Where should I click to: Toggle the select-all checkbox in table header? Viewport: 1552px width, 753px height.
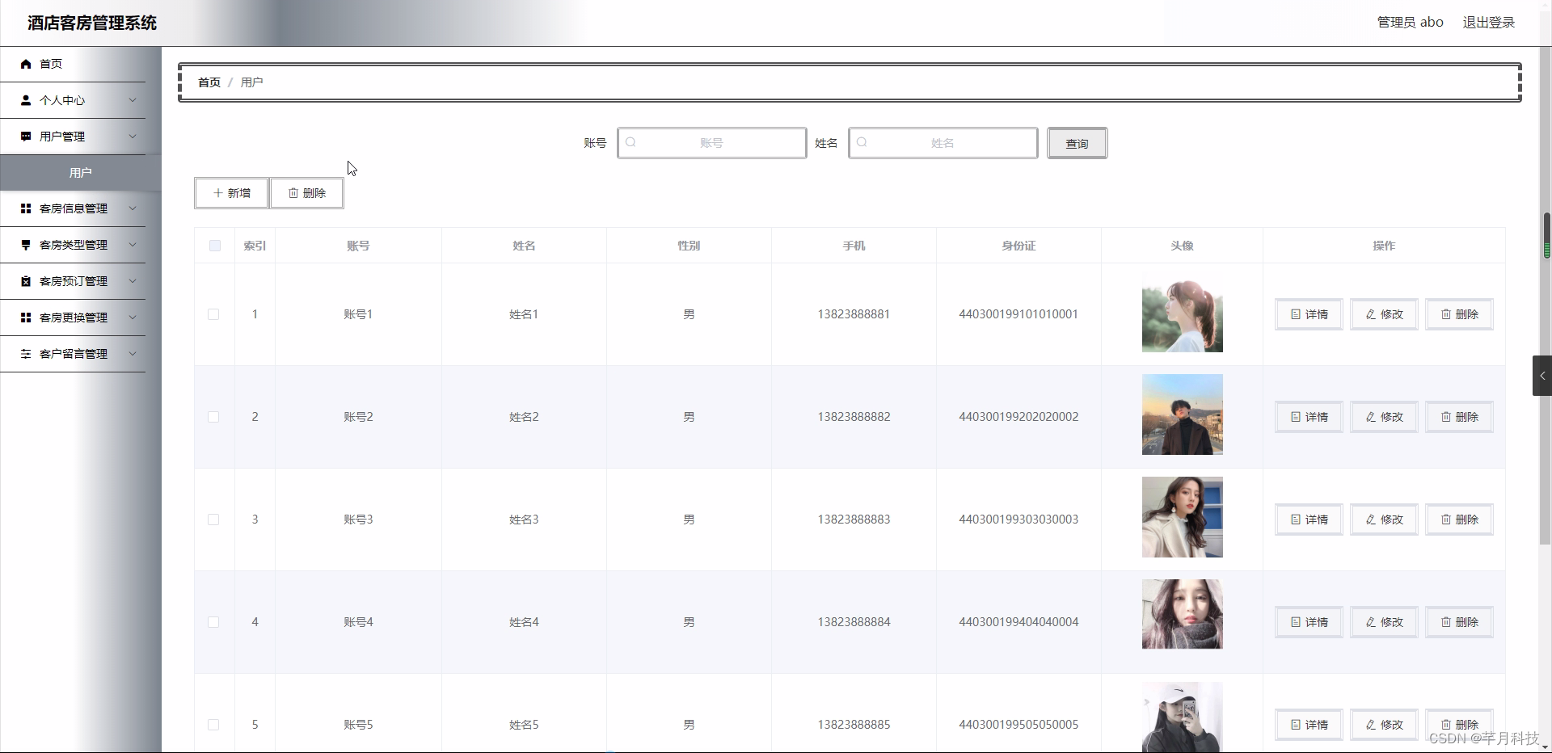[x=215, y=246]
